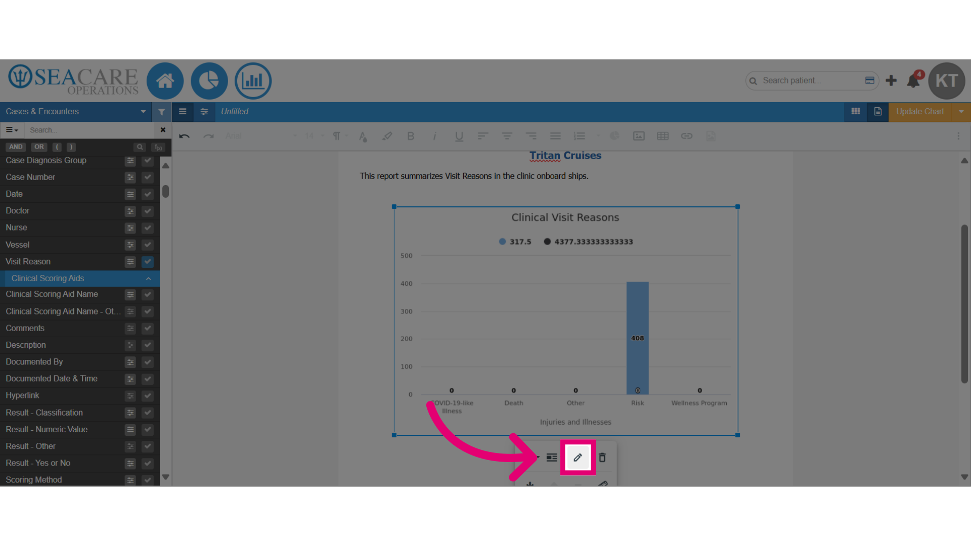Open the pie chart analytics icon
This screenshot has width=971, height=546.
click(x=209, y=81)
